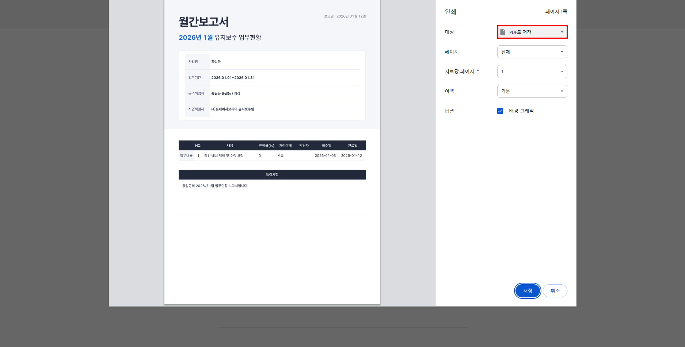Click the 인쇄 panel heading
This screenshot has height=347, width=685.
(x=450, y=12)
